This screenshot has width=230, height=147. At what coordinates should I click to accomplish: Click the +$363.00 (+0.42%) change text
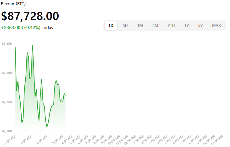click(21, 28)
